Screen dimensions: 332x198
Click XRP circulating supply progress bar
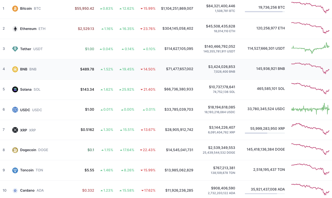tap(265, 133)
